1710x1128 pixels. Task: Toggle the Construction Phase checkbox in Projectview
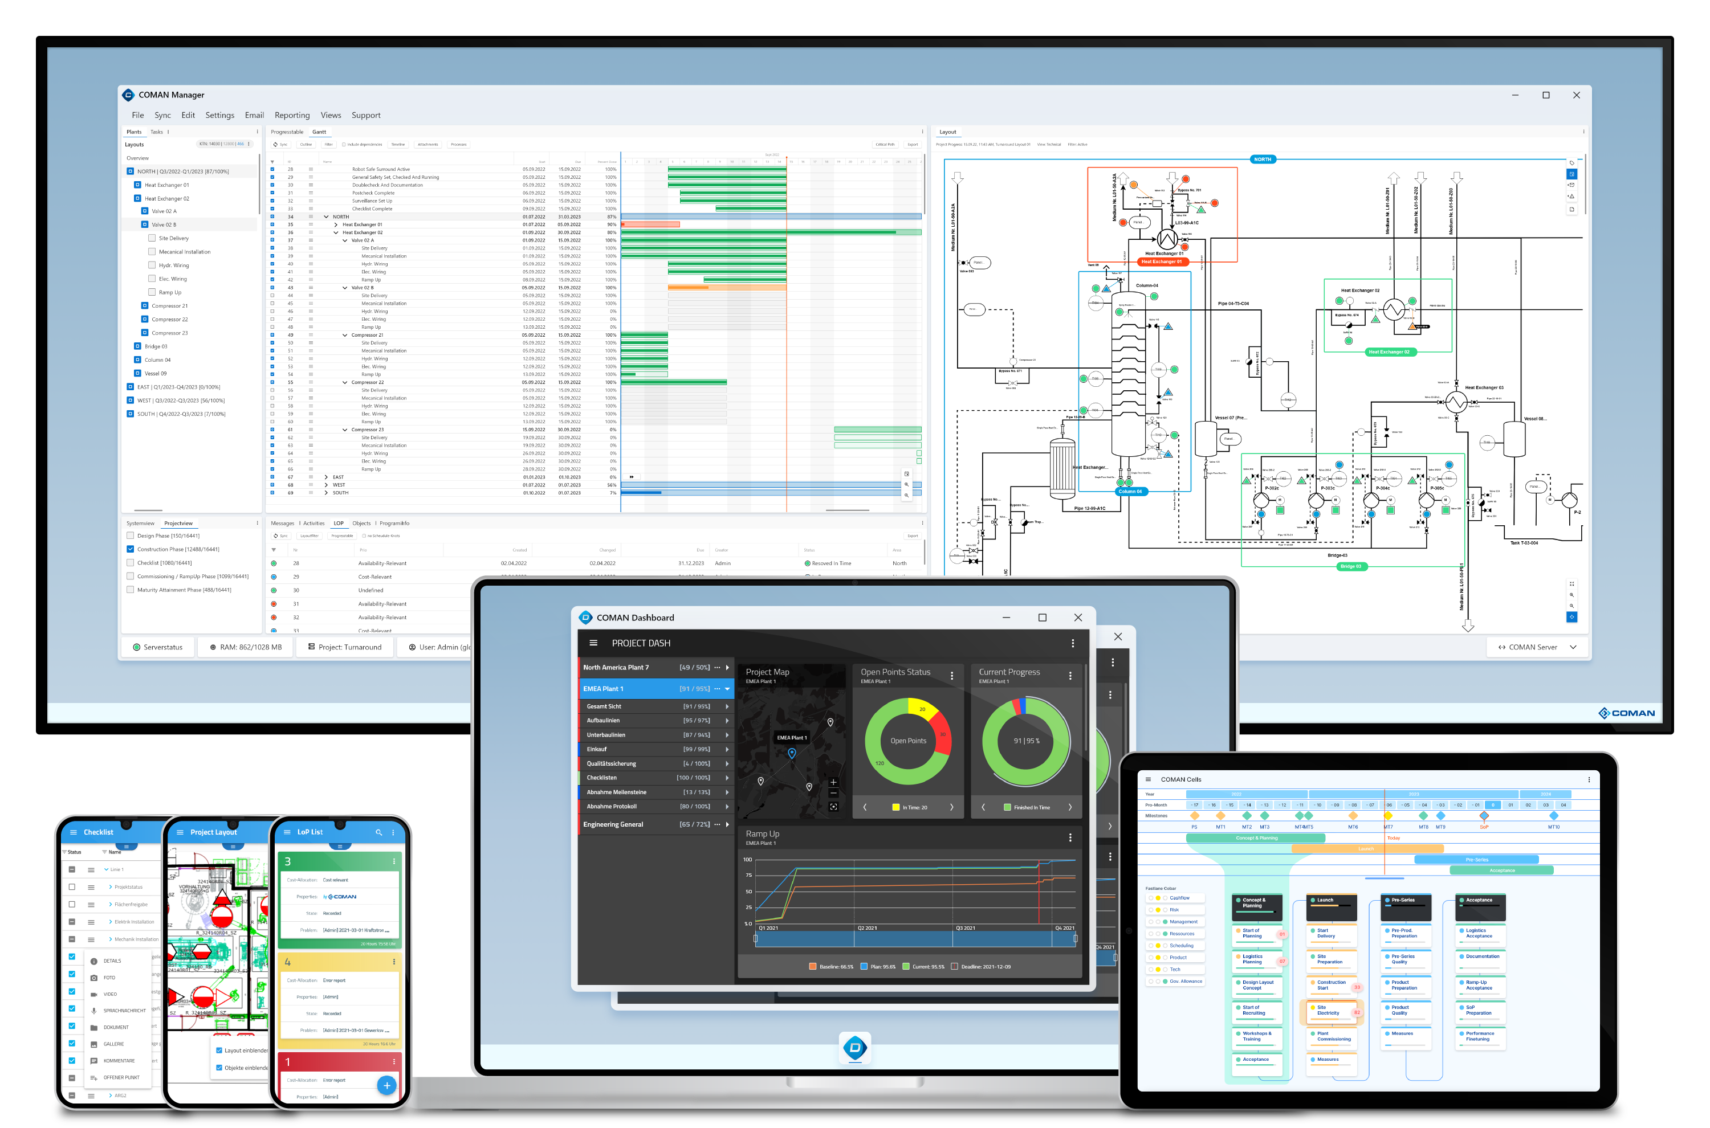131,549
